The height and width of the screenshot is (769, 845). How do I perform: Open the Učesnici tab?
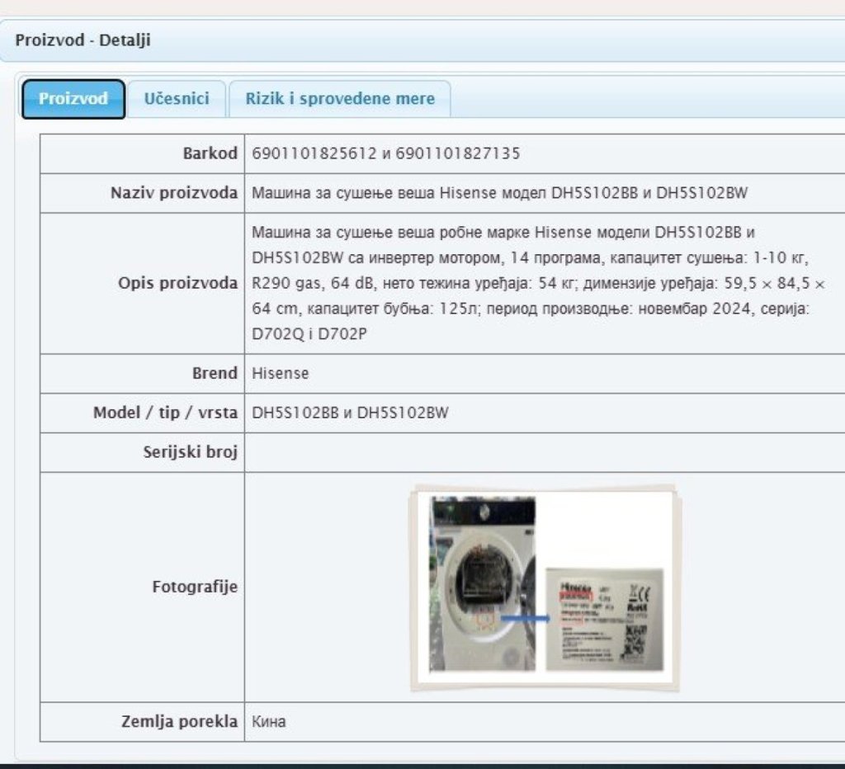(x=177, y=99)
